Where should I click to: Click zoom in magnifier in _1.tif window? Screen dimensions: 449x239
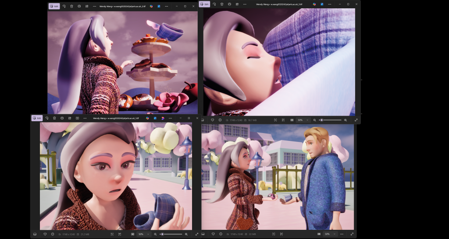click(186, 234)
